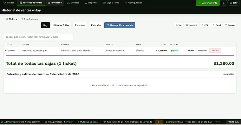Click Cancelar for ticket P-000004
Viewport: 241px width, 125px height.
pos(215,50)
